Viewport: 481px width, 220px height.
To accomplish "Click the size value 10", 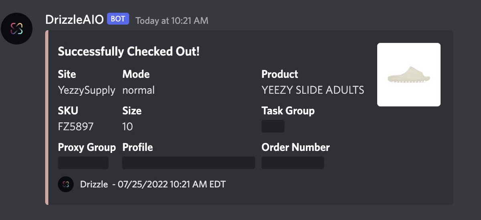I will [127, 126].
